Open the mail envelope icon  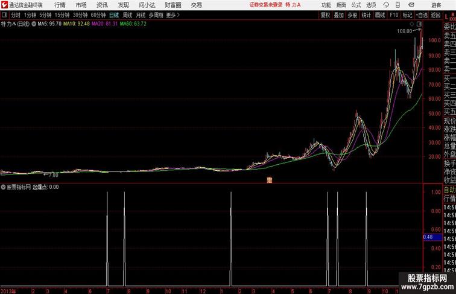point(411,5)
